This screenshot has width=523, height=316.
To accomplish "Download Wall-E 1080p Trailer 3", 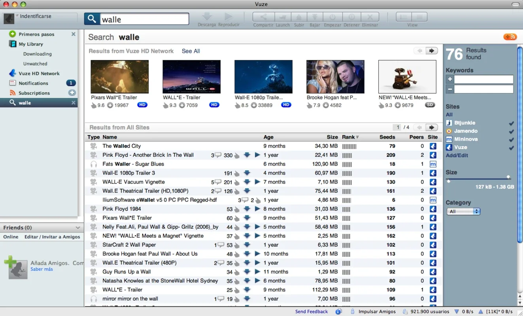I will tap(247, 173).
